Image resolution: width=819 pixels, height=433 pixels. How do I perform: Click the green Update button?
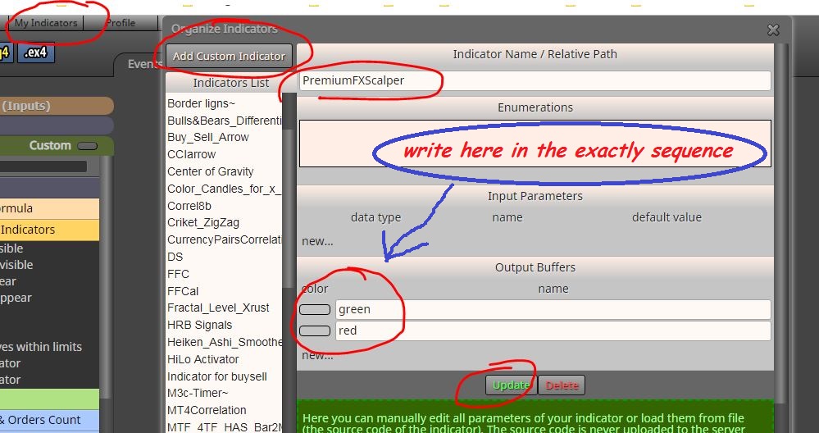coord(511,385)
